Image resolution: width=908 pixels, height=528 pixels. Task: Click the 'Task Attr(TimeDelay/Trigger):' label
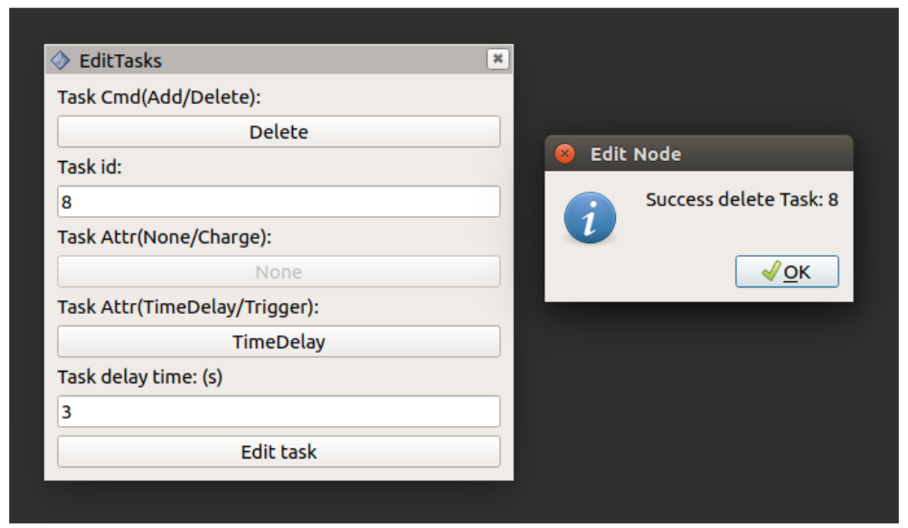[x=188, y=307]
